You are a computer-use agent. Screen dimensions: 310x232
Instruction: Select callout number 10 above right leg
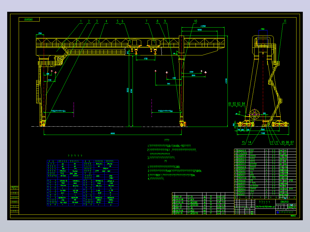click(x=196, y=21)
